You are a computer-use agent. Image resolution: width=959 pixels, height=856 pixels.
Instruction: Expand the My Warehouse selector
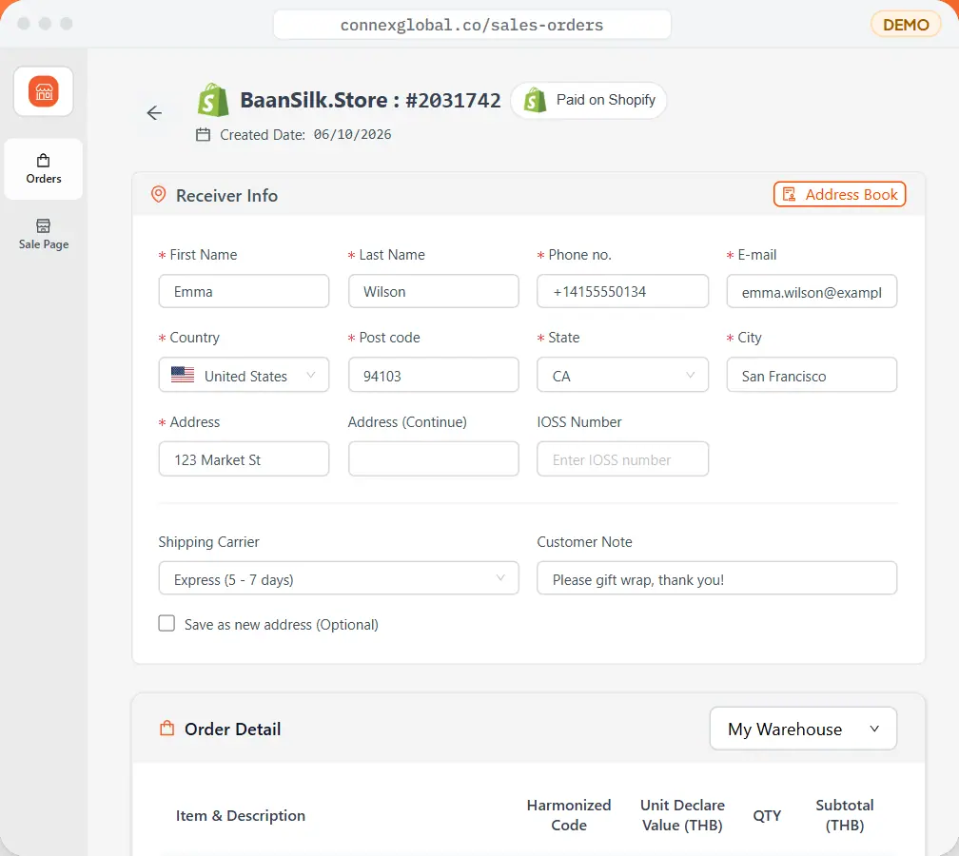803,729
